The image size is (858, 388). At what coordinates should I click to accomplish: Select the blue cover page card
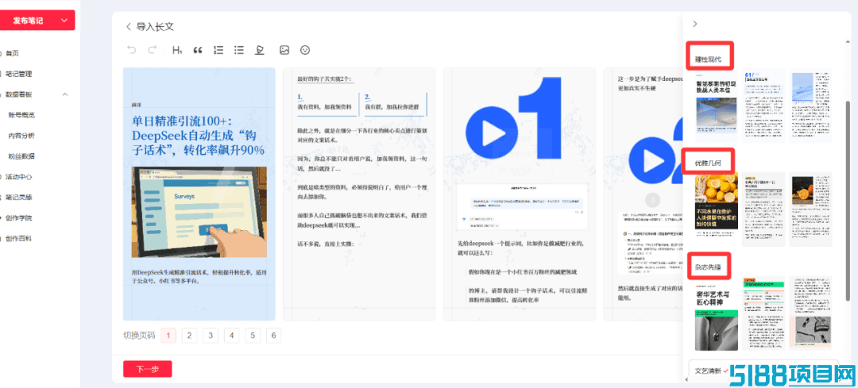point(199,194)
